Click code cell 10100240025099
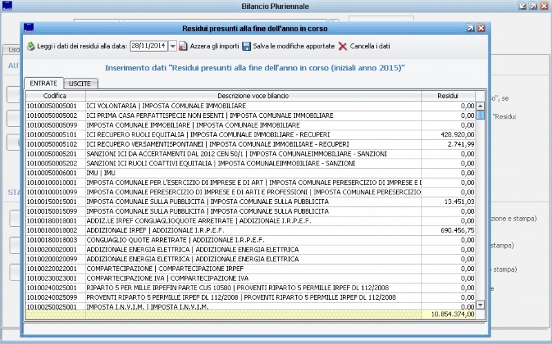This screenshot has width=552, height=344. click(55, 298)
